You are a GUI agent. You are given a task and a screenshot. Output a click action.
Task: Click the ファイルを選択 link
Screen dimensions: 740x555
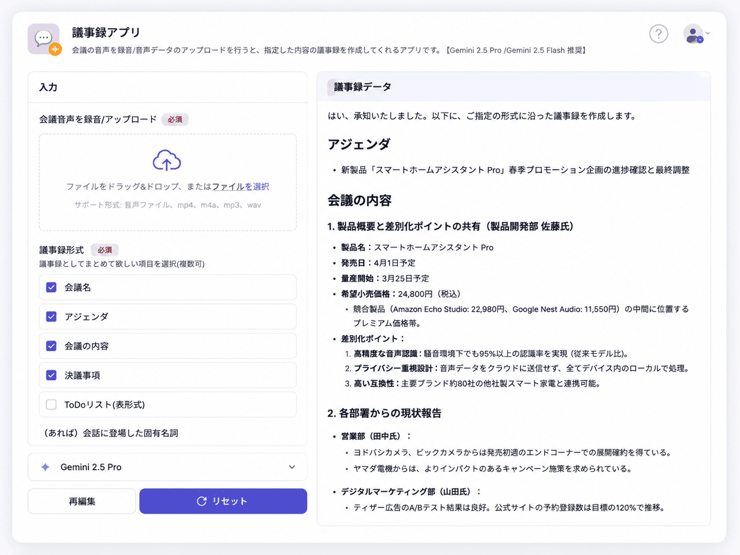tap(240, 187)
